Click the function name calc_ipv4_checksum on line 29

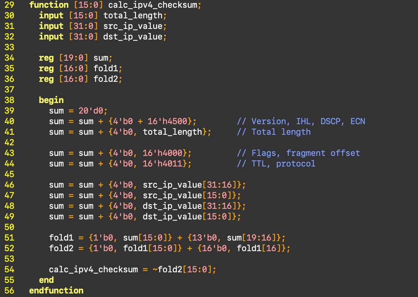153,5
